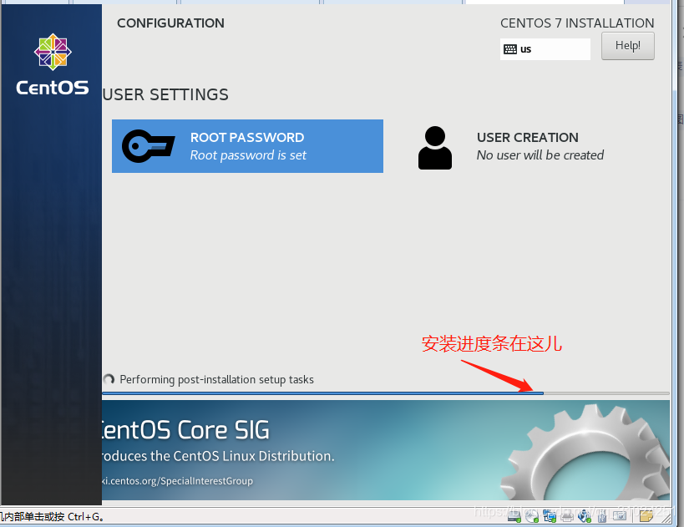Open the message log note icon in status bar

[646, 515]
